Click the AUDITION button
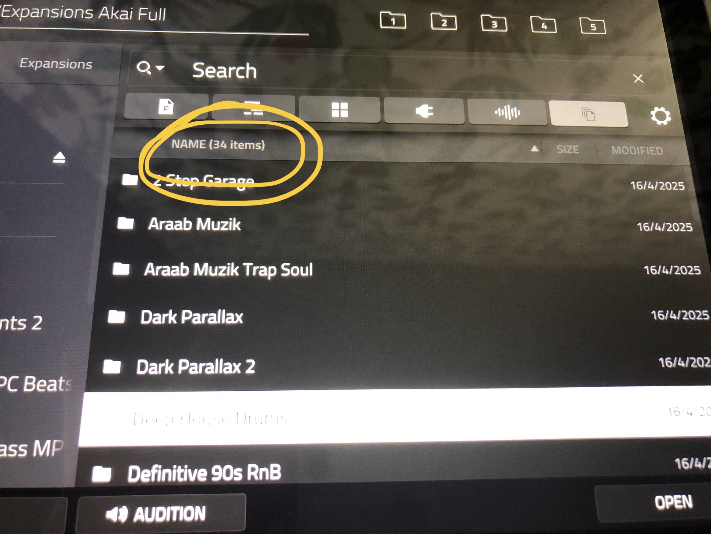 (x=161, y=514)
